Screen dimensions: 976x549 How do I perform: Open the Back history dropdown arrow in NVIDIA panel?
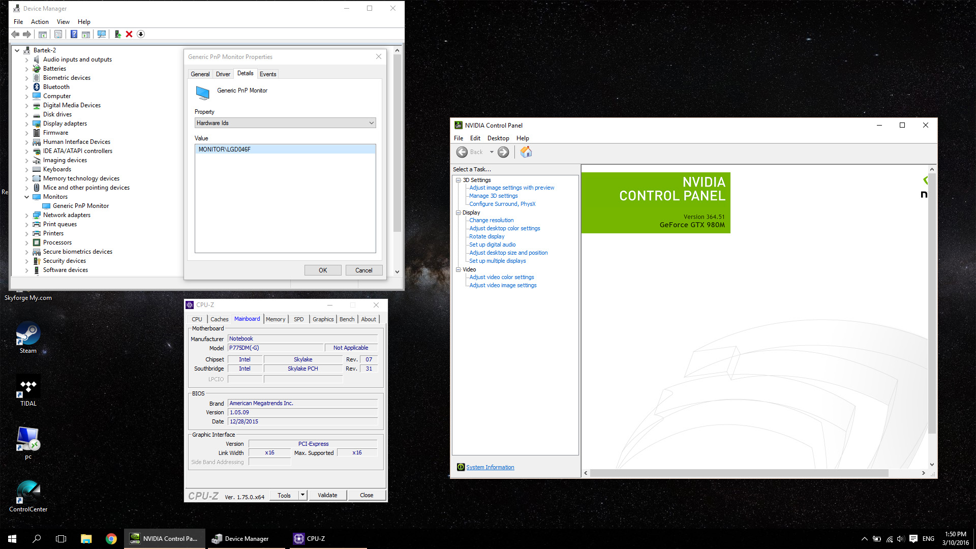[492, 152]
